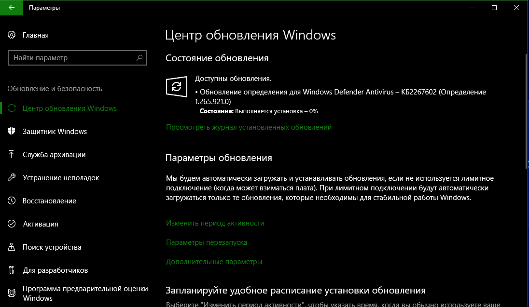Click the cat icon for Insider program
The width and height of the screenshot is (529, 307).
pyautogui.click(x=12, y=293)
